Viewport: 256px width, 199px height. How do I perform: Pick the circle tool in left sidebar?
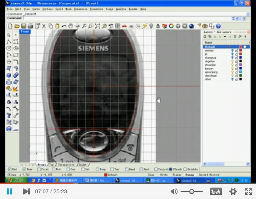[x=9, y=48]
